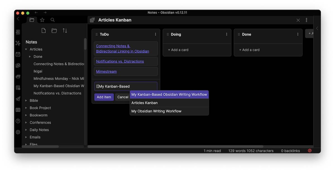Expand the Emails folder
Image resolution: width=335 pixels, height=172 pixels.
26,137
